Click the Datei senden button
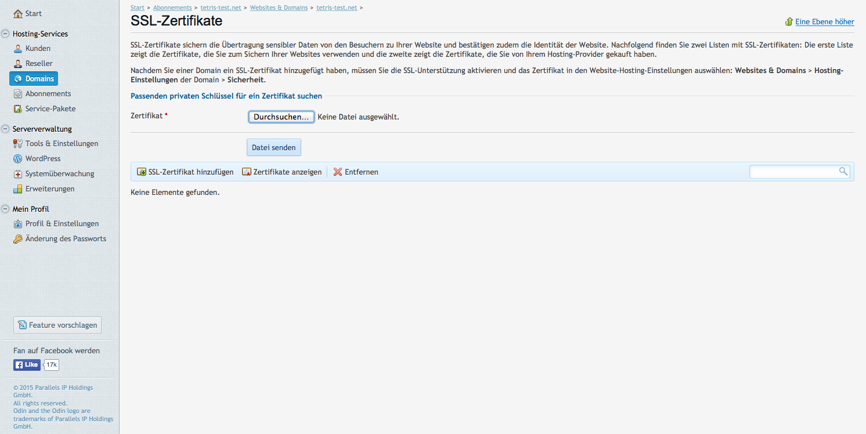Image resolution: width=866 pixels, height=434 pixels. click(x=273, y=148)
